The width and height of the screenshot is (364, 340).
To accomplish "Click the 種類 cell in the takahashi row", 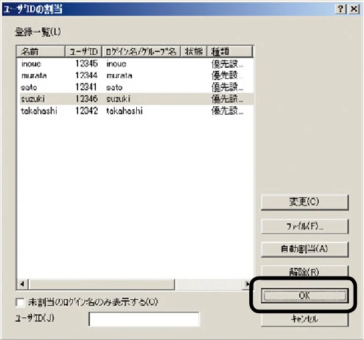I will coord(227,111).
